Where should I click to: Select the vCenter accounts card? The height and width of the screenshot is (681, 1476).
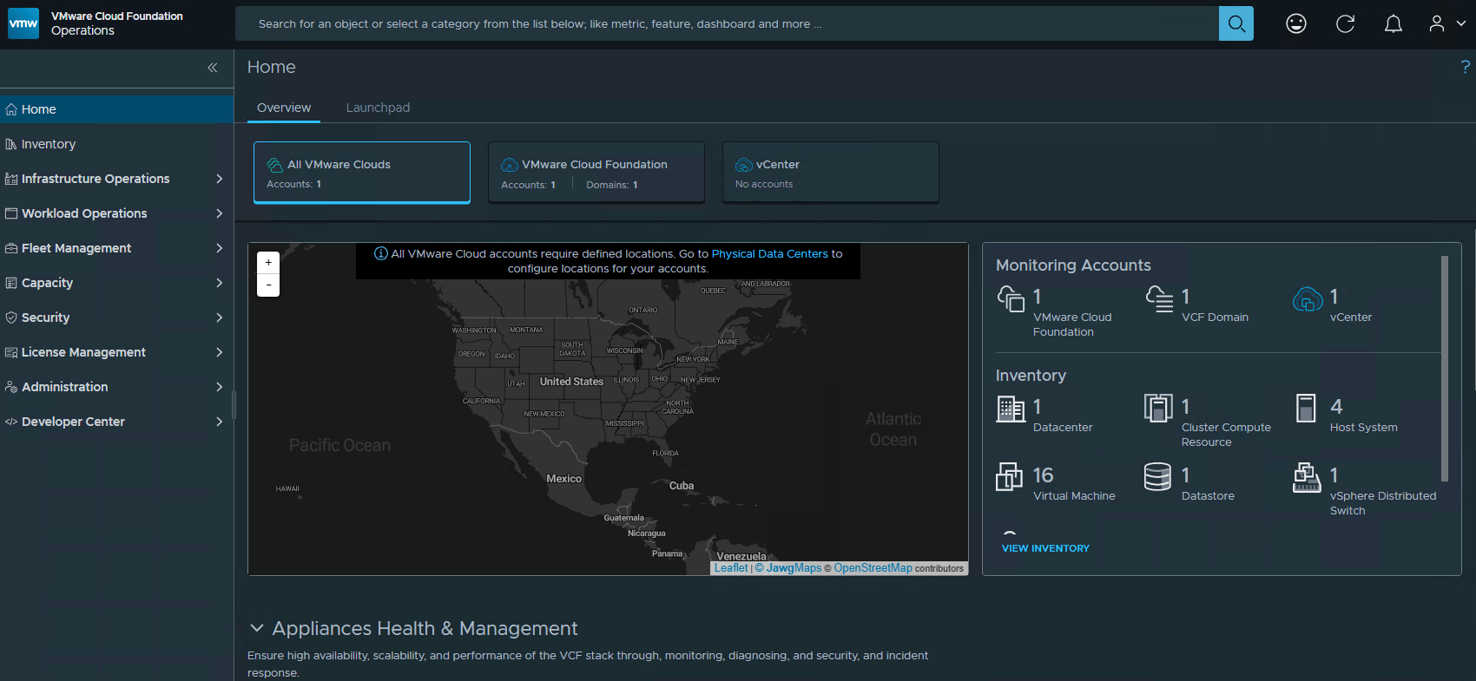coord(831,173)
